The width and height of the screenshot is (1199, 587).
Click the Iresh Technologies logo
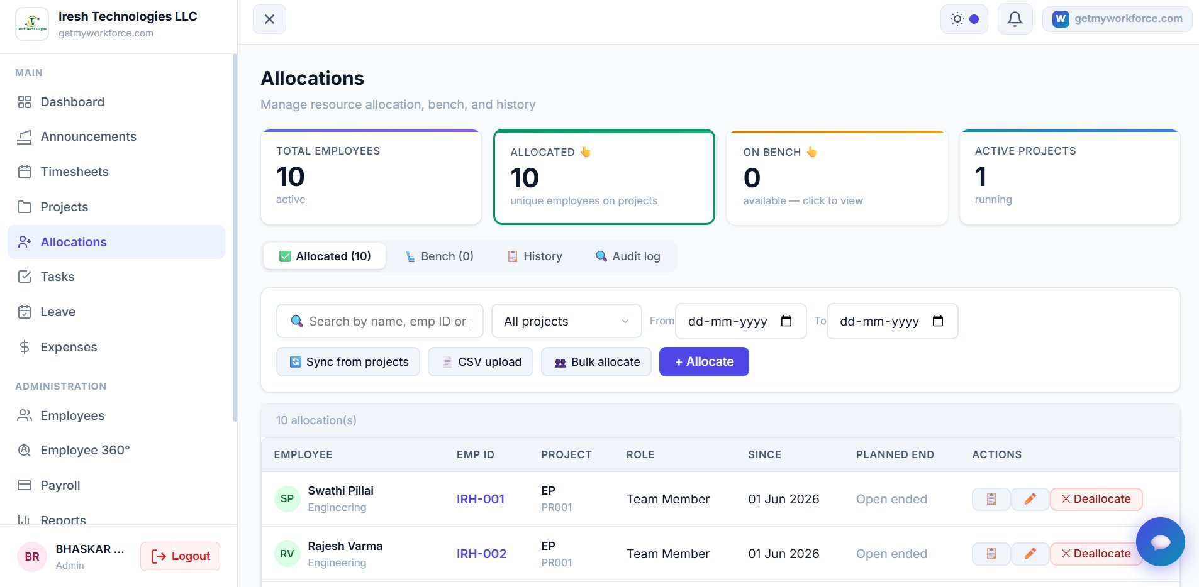(x=32, y=24)
